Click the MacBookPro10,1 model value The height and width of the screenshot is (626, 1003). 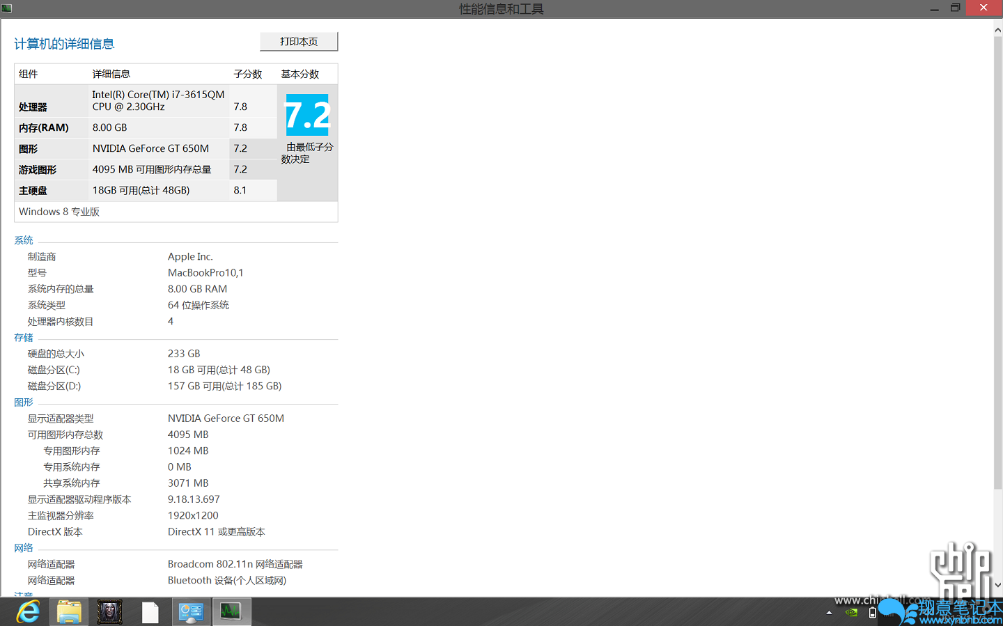(205, 273)
